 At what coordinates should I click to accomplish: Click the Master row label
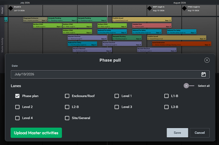point(2,11)
